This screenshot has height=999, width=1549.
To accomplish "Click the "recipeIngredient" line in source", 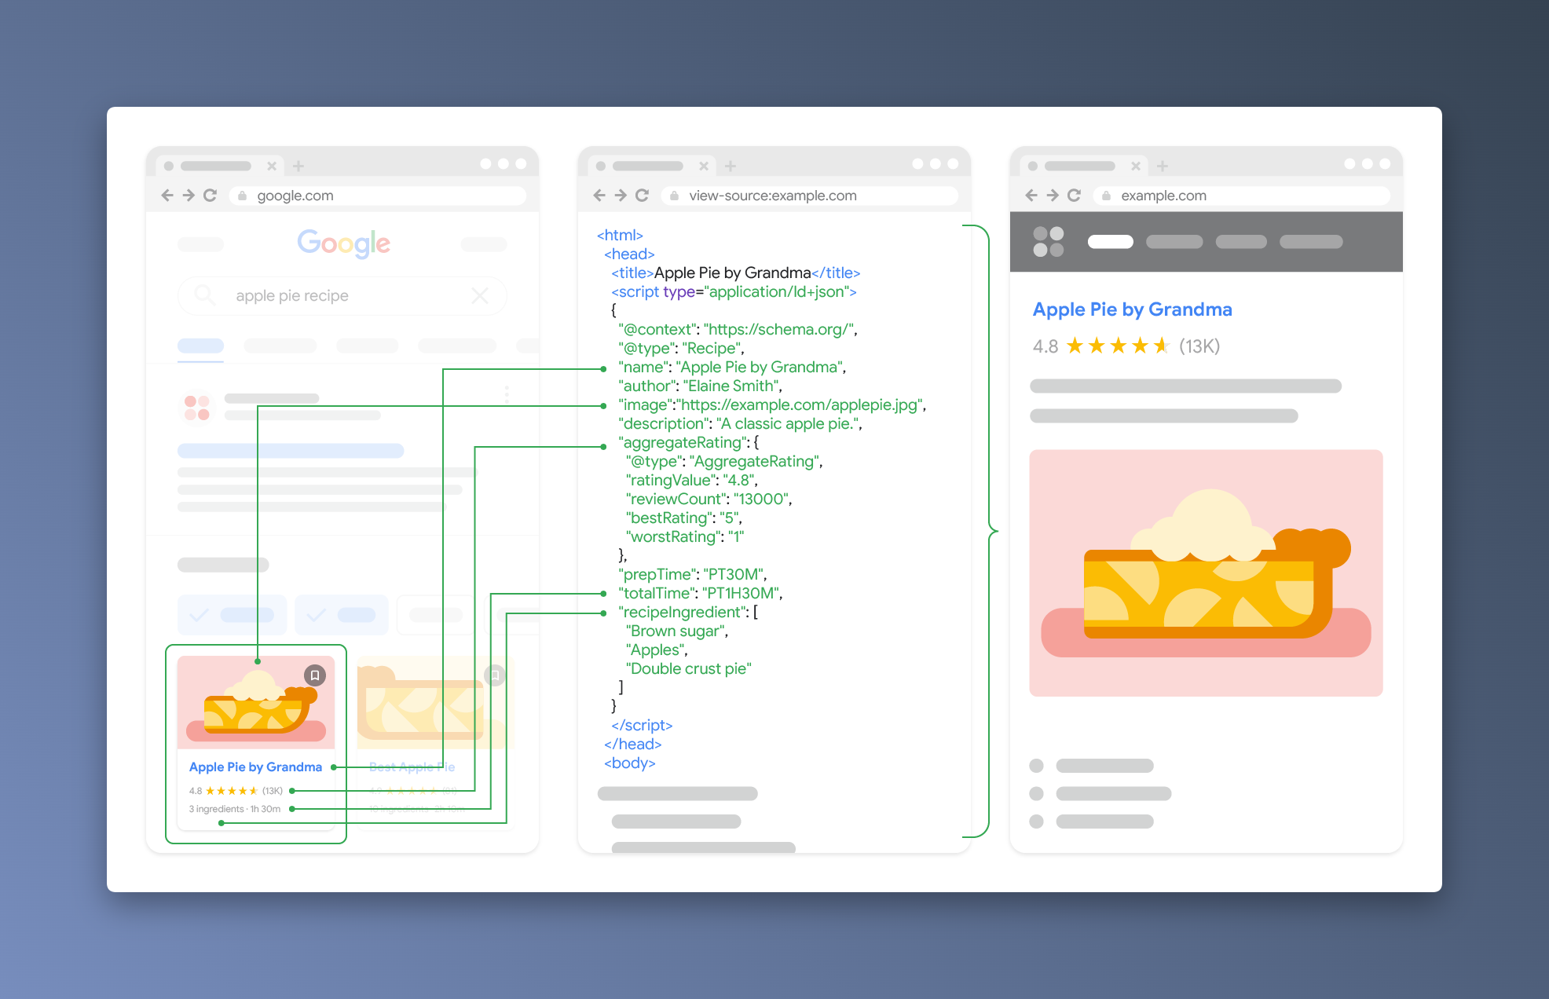I will click(688, 612).
